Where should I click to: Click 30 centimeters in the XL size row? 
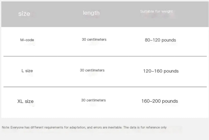(x=94, y=100)
